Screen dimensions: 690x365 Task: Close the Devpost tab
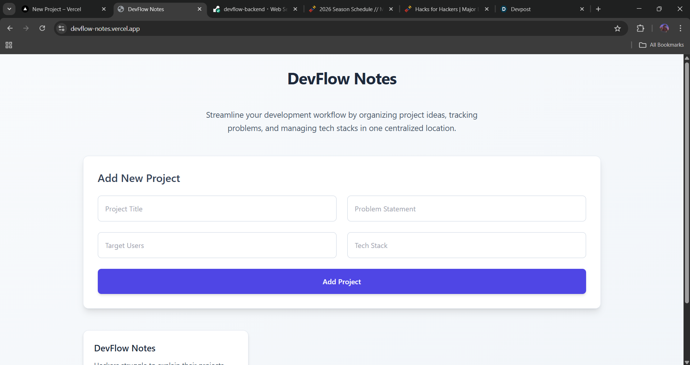click(582, 9)
